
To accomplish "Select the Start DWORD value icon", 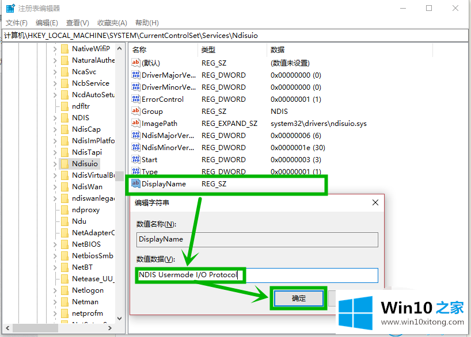I will pos(136,159).
